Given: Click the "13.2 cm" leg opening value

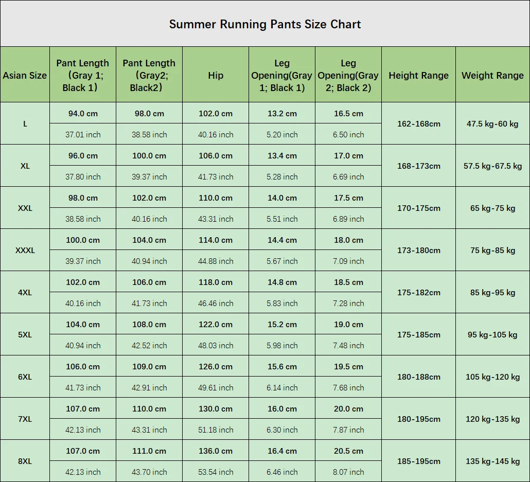Looking at the screenshot, I should (x=282, y=114).
